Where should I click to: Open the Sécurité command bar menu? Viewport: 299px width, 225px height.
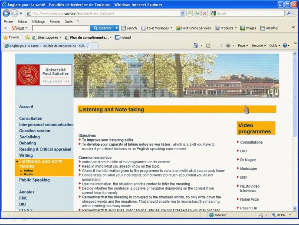[258, 46]
